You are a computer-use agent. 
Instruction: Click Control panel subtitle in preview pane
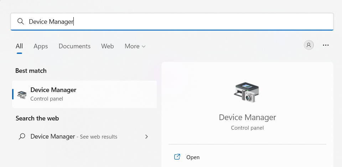247,128
